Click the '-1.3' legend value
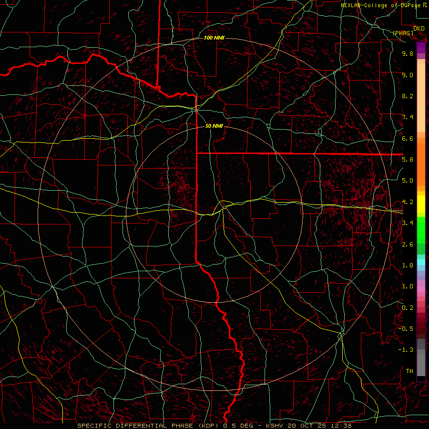The width and height of the screenshot is (429, 429). pyautogui.click(x=406, y=350)
